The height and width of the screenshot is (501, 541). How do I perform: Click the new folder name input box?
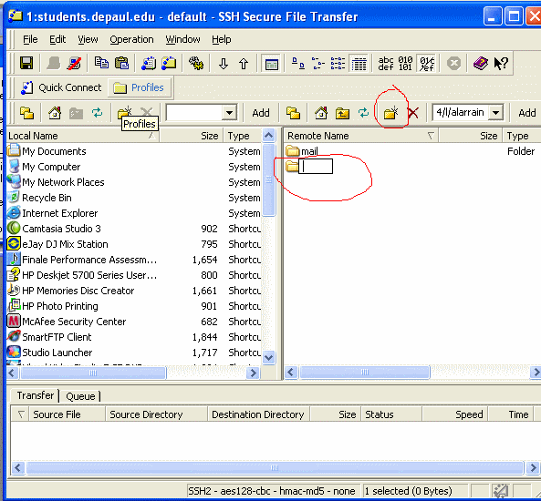316,167
